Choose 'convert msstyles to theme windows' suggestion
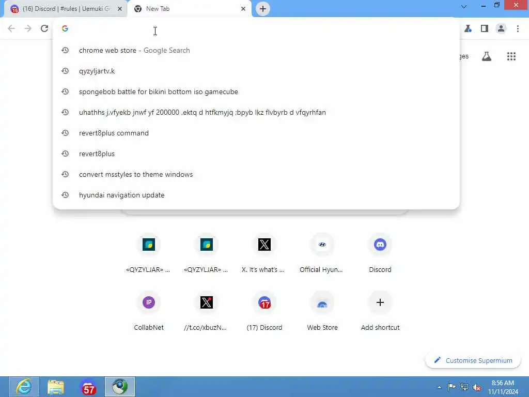529x397 pixels. pyautogui.click(x=256, y=174)
